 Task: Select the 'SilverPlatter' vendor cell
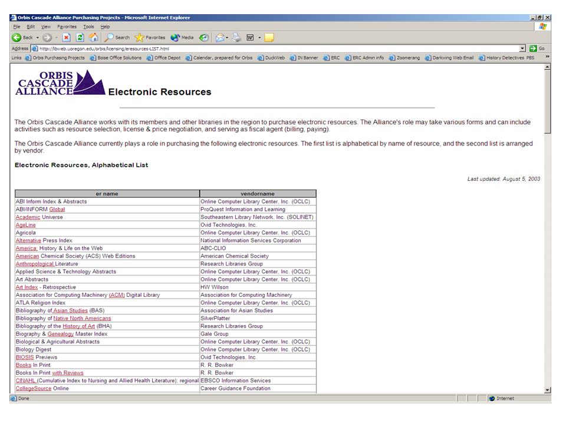tap(258, 319)
